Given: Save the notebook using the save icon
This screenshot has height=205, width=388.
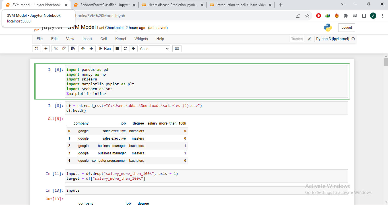Looking at the screenshot, I should pos(36,48).
